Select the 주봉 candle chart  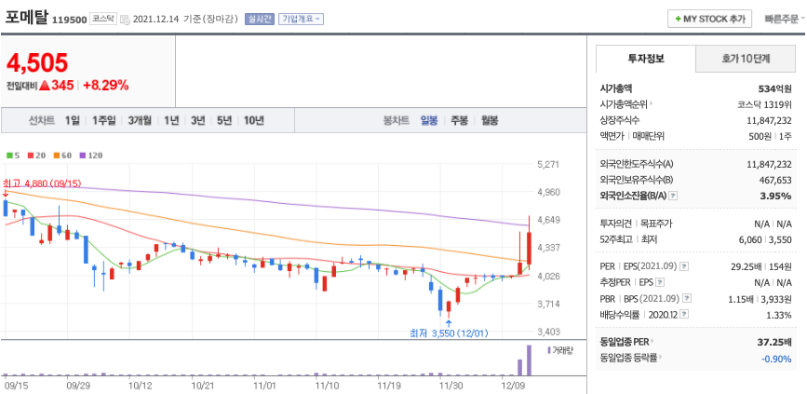(x=460, y=121)
